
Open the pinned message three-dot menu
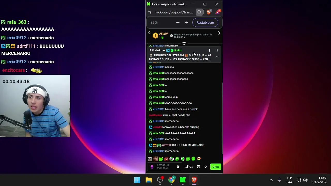(x=217, y=50)
